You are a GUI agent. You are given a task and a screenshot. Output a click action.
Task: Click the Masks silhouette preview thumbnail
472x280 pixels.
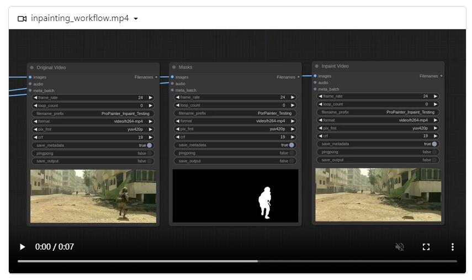click(235, 196)
